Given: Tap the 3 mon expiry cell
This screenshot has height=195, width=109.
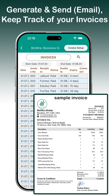Looking at the screenshot, I should [x=74, y=76].
